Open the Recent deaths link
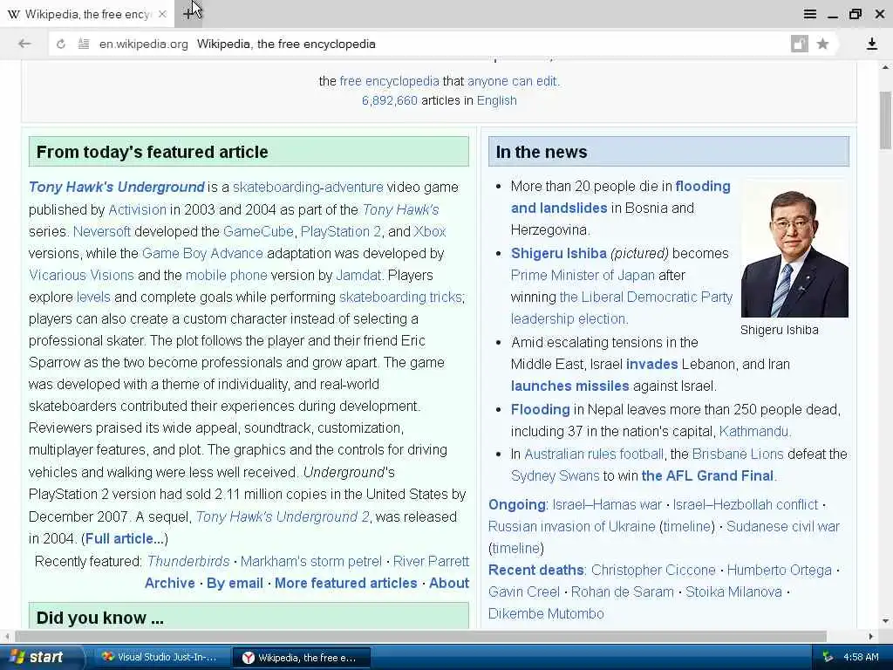This screenshot has width=893, height=670. pos(536,570)
